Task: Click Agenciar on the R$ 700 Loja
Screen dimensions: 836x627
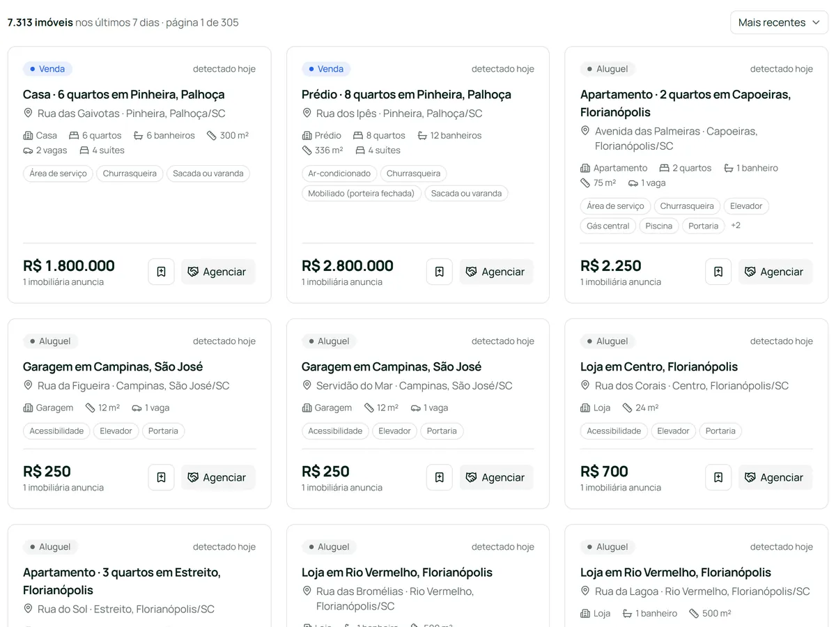Action: coord(775,477)
